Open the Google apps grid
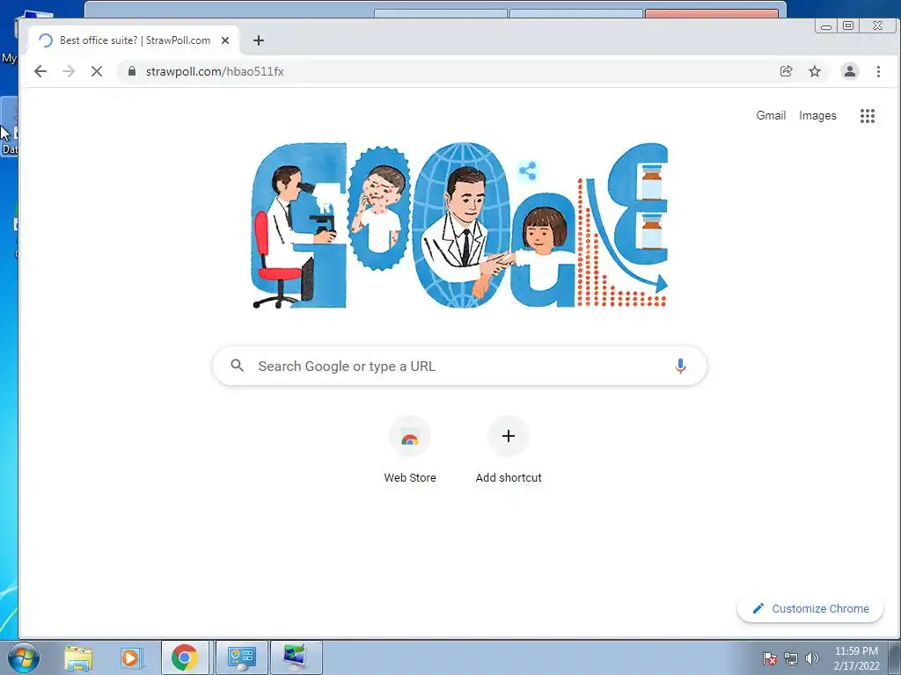Image resolution: width=901 pixels, height=675 pixels. click(867, 116)
